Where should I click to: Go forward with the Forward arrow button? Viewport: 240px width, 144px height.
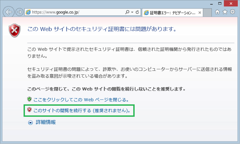(20, 12)
